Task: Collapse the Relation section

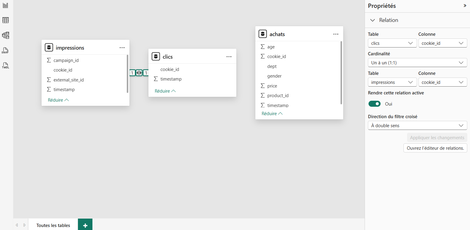Action: coord(373,20)
